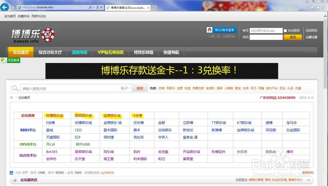This screenshot has width=328, height=186.
Task: Click the TT娱乐城 link
Action: [218, 123]
